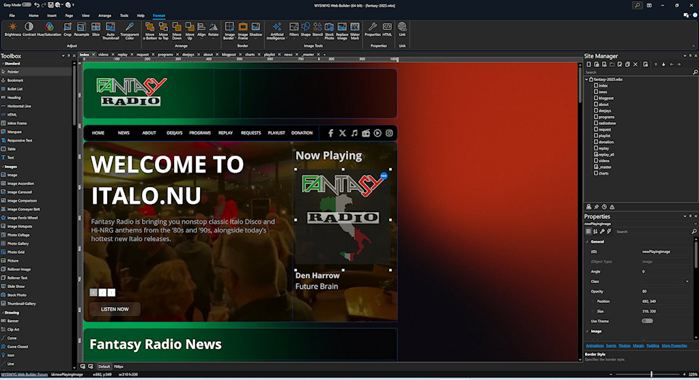Open the Arrange ribbon tab
The width and height of the screenshot is (699, 380).
click(x=104, y=15)
